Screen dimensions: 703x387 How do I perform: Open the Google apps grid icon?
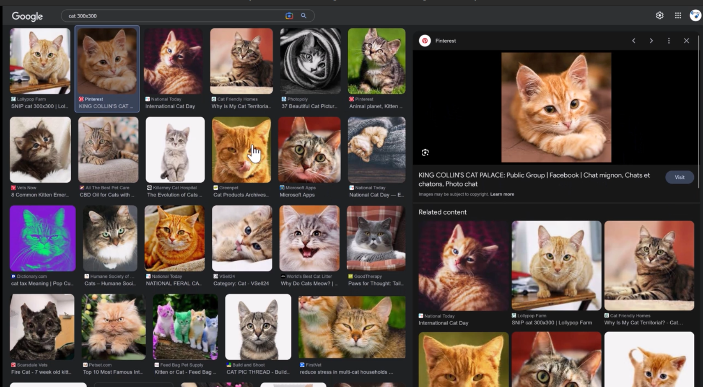tap(678, 15)
